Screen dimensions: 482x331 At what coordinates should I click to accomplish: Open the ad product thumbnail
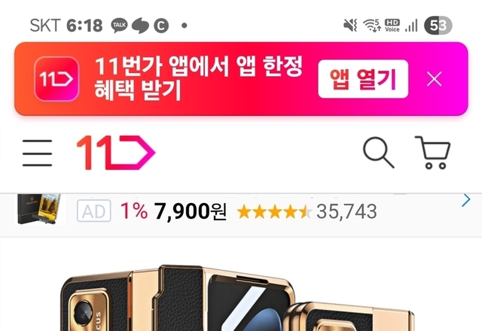[x=39, y=209]
